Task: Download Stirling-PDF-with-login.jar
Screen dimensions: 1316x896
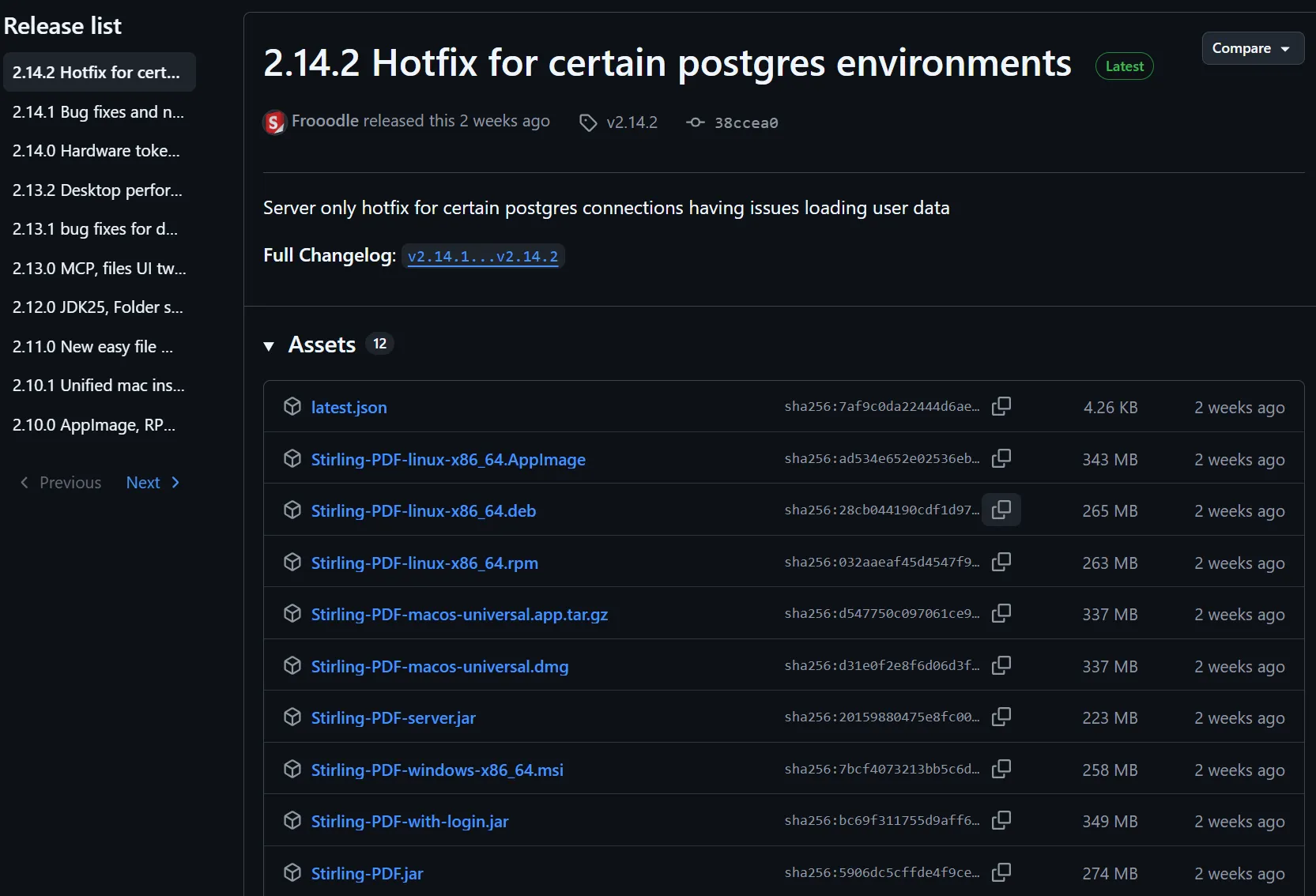Action: click(x=409, y=821)
